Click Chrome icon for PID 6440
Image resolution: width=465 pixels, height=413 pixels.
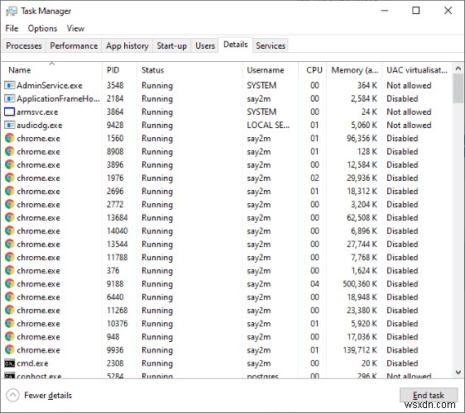9,297
